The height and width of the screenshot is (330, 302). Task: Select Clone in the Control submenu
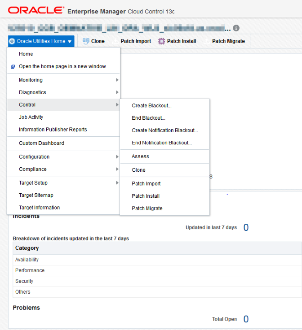(165, 170)
